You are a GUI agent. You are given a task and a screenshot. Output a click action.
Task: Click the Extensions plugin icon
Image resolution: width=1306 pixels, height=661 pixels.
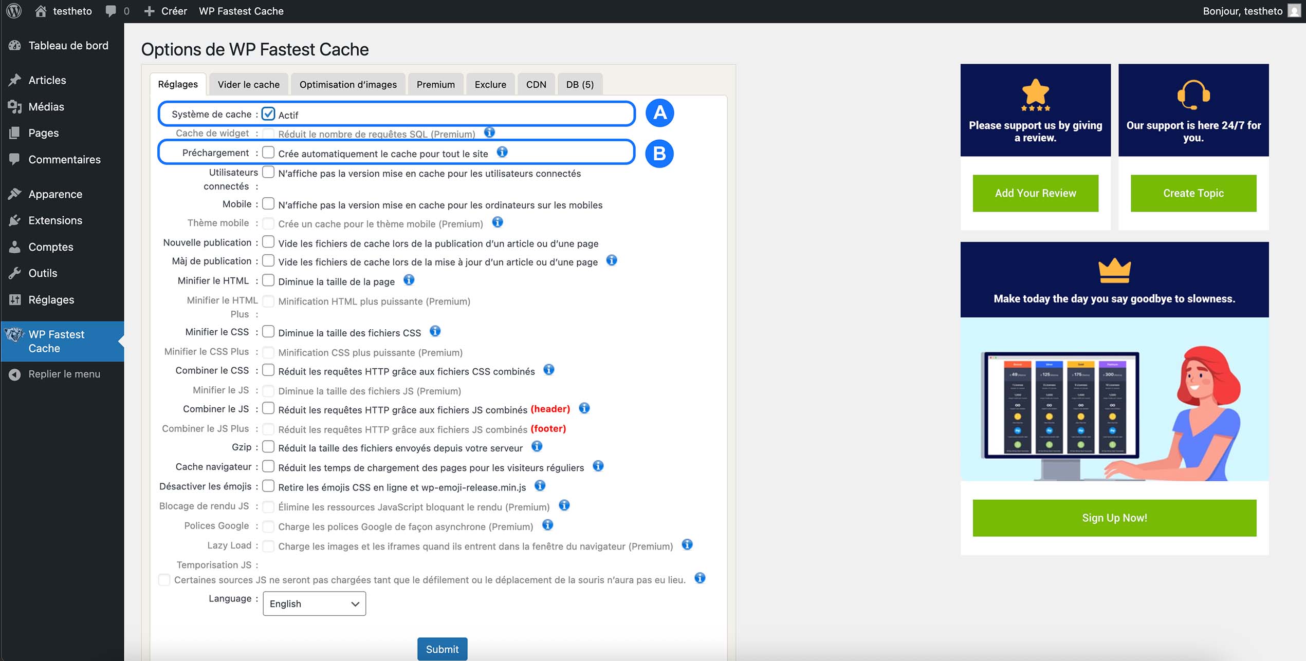point(15,220)
